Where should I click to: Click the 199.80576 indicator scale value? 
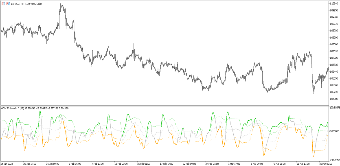click(333, 108)
